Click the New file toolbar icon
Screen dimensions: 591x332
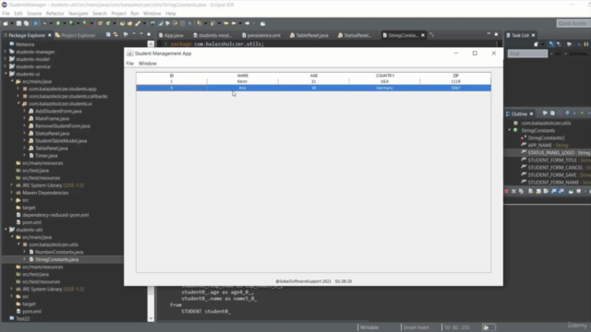click(x=6, y=23)
